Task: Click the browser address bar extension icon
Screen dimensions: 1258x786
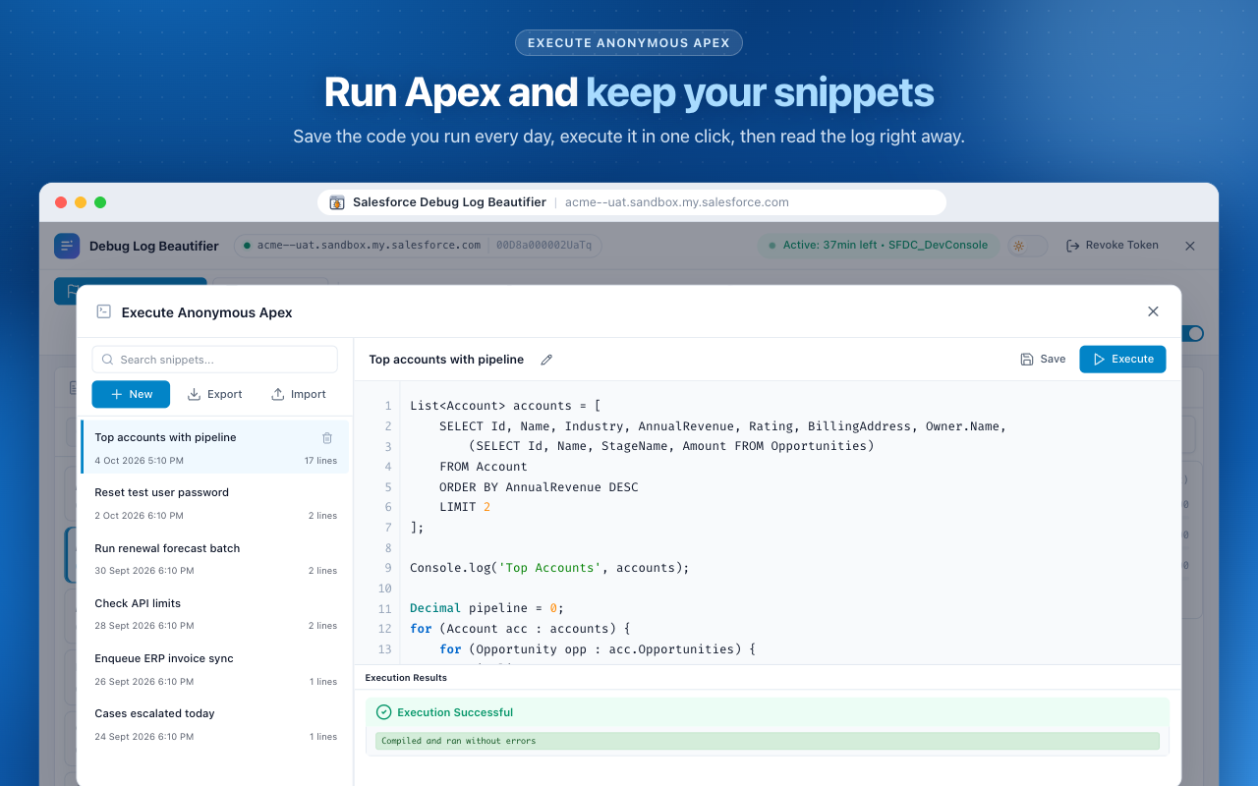Action: 337,202
